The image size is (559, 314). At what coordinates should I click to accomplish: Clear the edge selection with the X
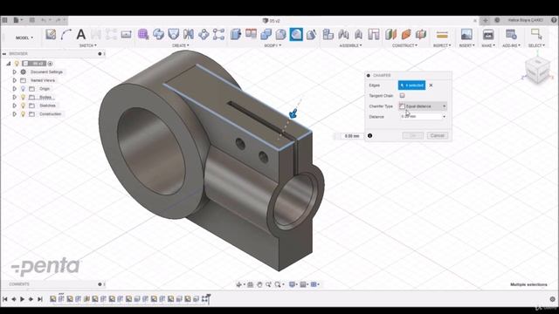pos(431,85)
